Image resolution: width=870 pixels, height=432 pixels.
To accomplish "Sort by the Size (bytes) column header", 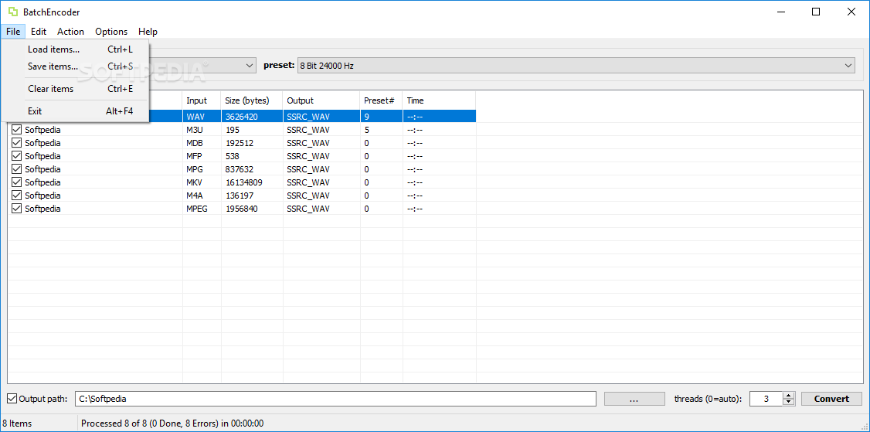I will pyautogui.click(x=253, y=100).
